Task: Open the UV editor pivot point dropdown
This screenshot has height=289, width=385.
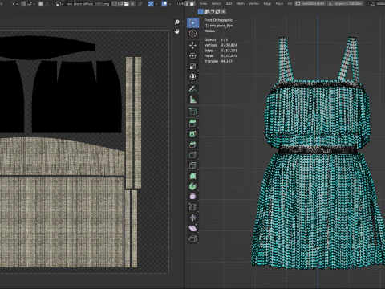Action: pyautogui.click(x=14, y=4)
